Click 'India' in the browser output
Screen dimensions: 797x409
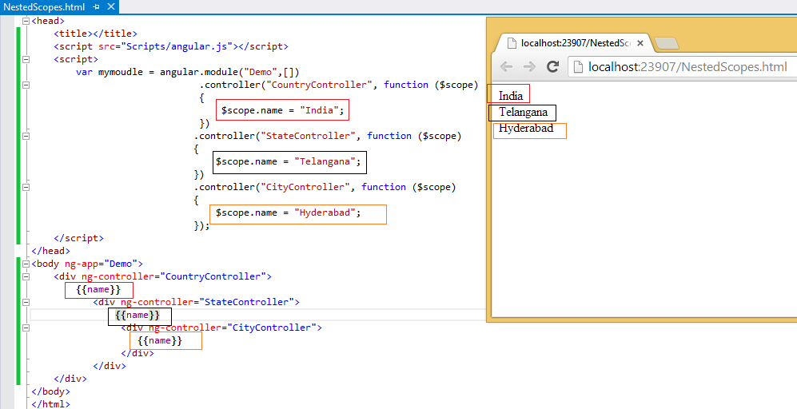[x=510, y=96]
